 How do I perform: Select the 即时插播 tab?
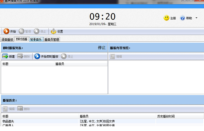(x=22, y=39)
